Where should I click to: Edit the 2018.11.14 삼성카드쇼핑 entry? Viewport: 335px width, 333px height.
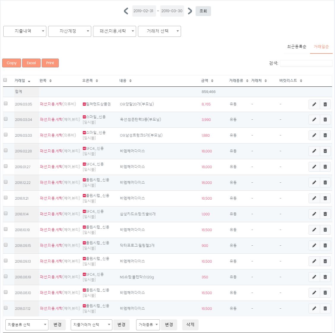[x=314, y=214]
